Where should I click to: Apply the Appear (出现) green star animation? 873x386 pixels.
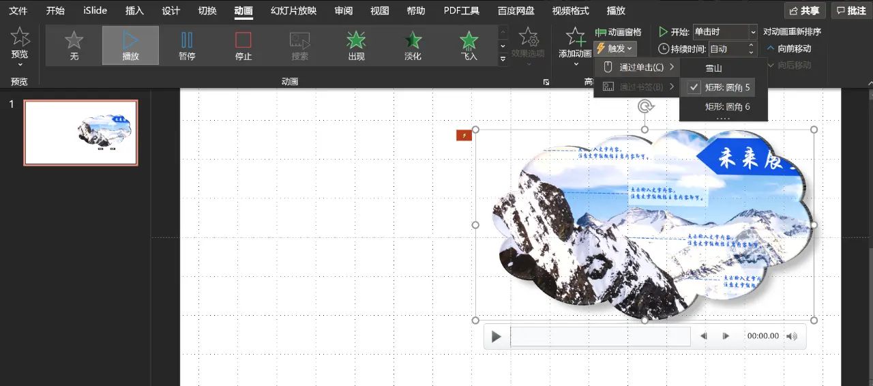point(356,45)
